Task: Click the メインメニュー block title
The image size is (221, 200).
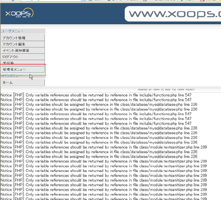Action: point(12,75)
